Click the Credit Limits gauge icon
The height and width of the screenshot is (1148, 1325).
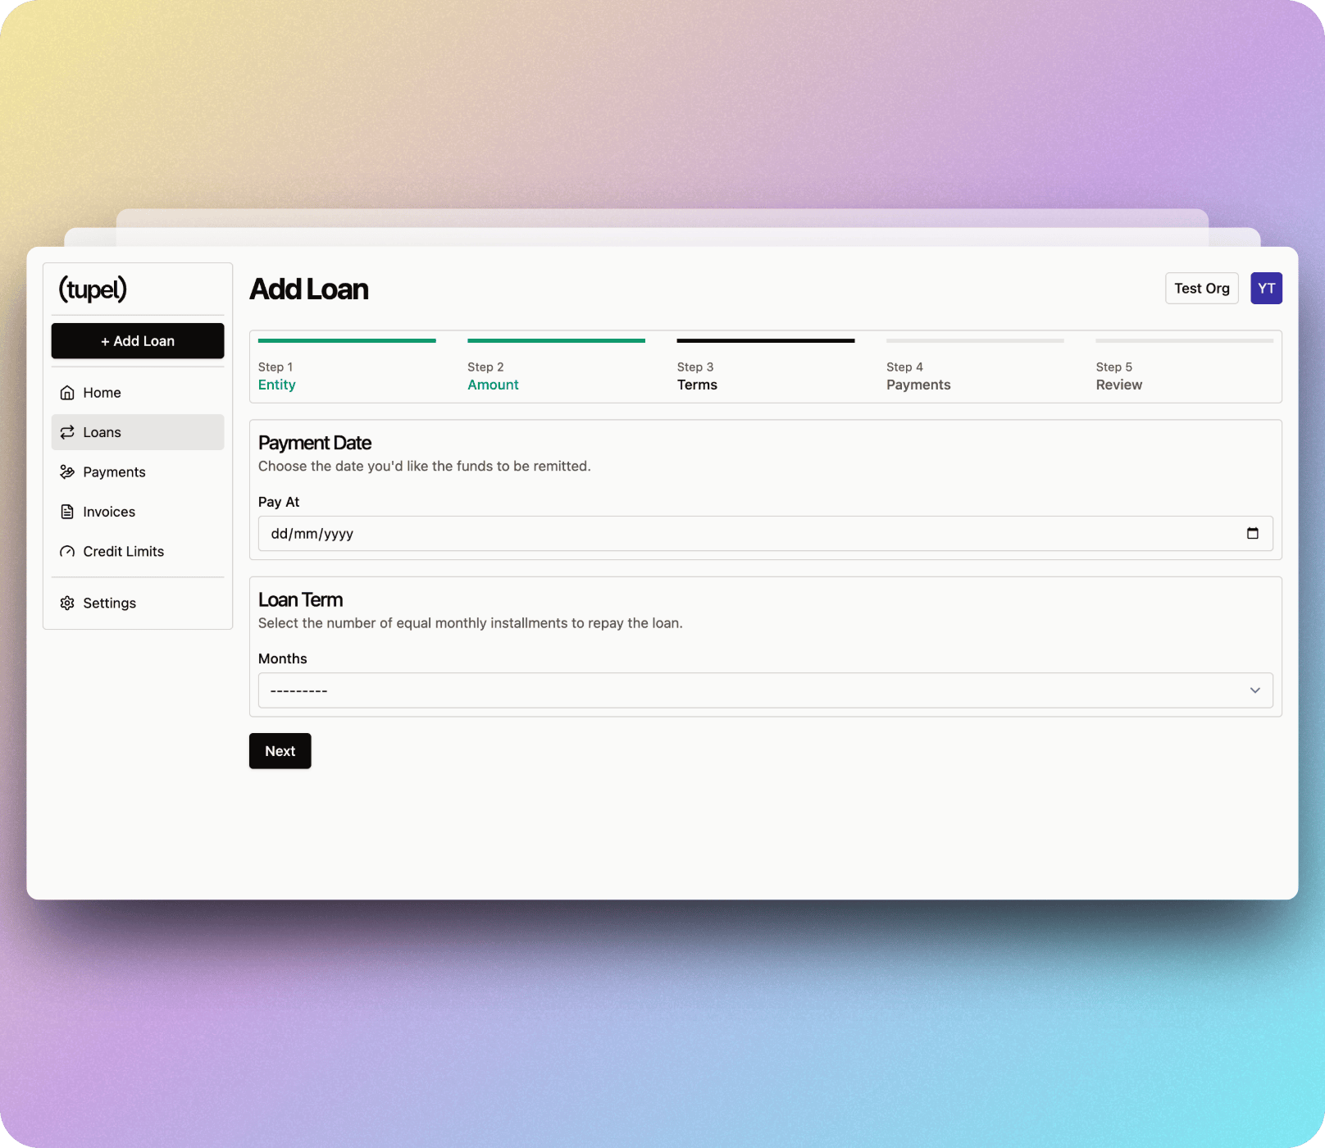(67, 552)
